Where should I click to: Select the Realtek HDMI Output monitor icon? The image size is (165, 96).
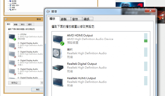click(x=58, y=82)
